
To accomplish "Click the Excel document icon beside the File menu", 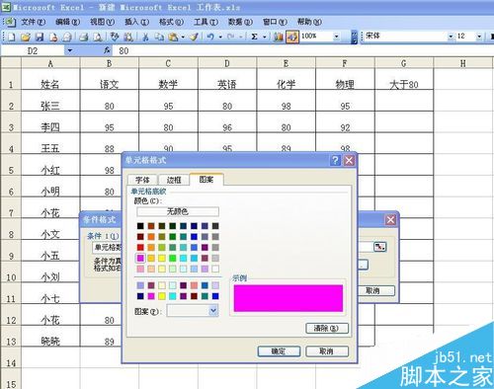I will click(10, 22).
